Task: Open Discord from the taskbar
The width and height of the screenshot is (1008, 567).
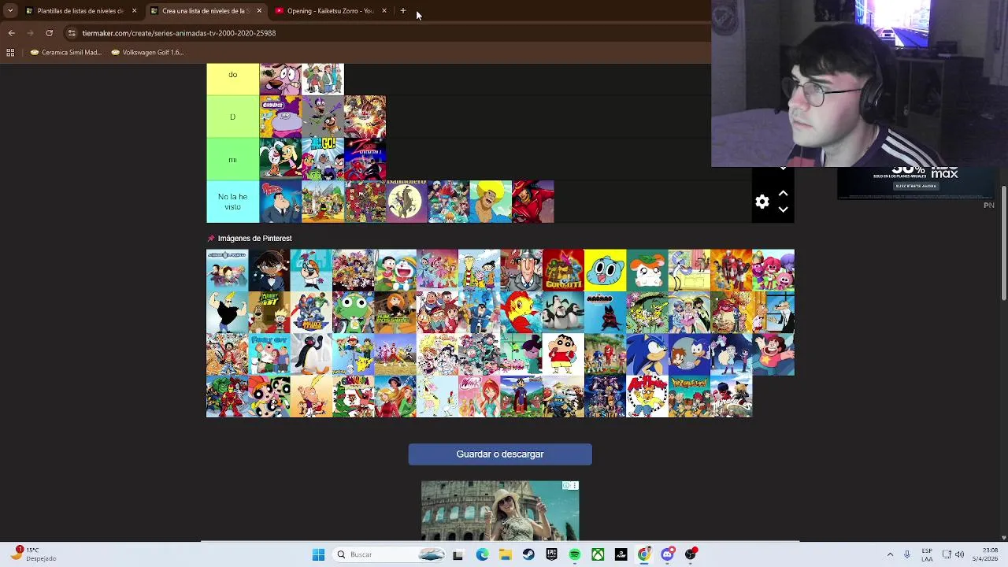Action: pyautogui.click(x=668, y=554)
